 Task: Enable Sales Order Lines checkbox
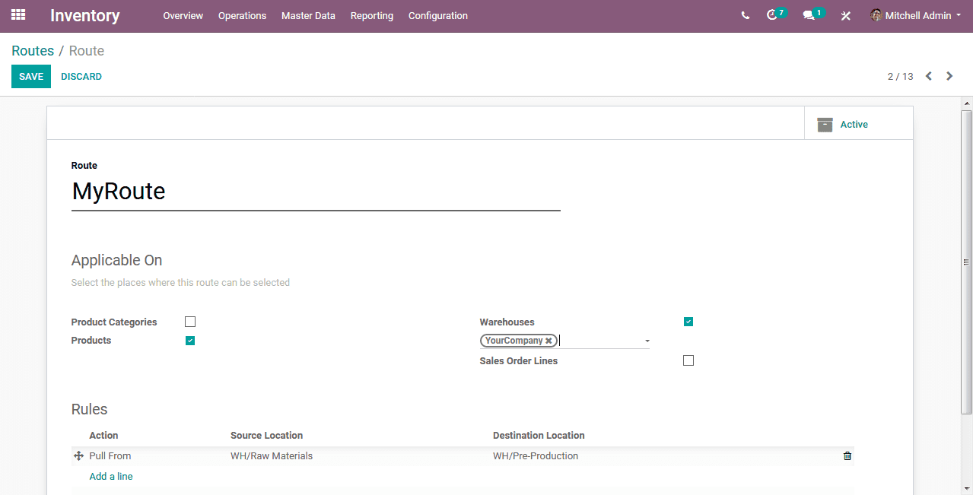(688, 360)
